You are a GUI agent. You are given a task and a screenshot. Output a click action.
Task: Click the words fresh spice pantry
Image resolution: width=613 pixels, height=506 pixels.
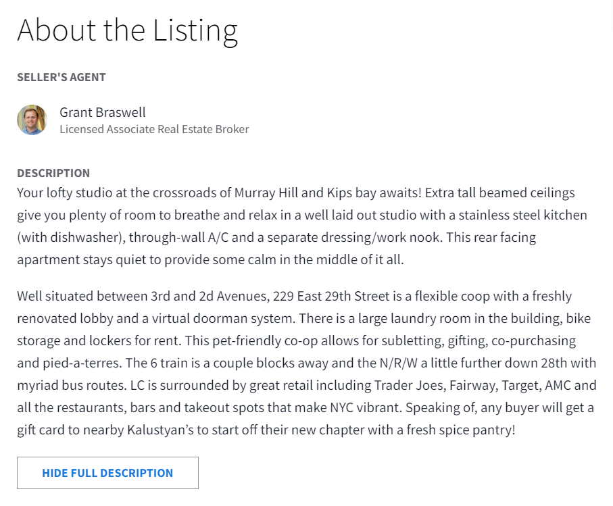point(460,430)
